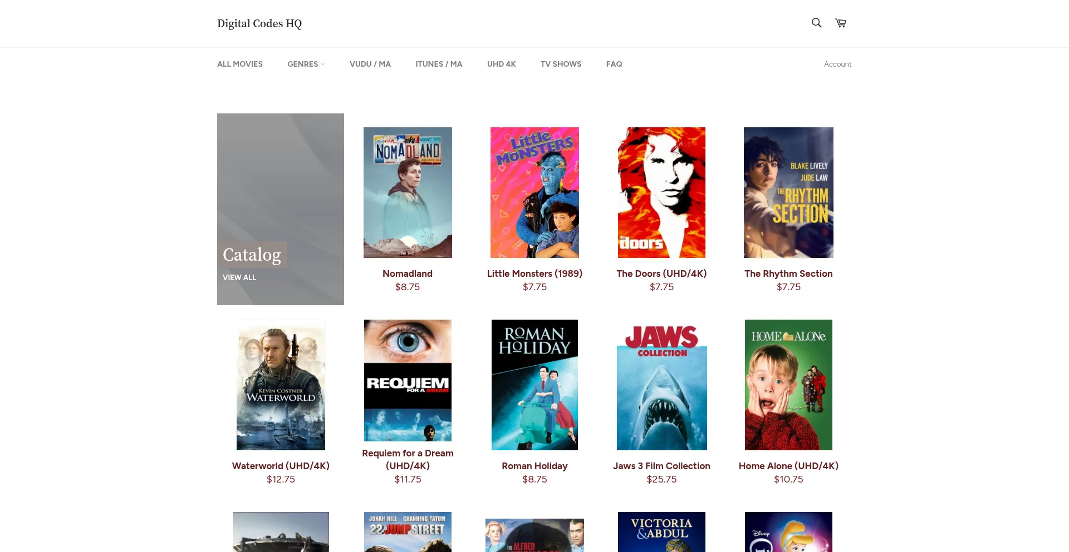The width and height of the screenshot is (1069, 552).
Task: Select the Jaws Collection poster
Action: click(x=661, y=385)
